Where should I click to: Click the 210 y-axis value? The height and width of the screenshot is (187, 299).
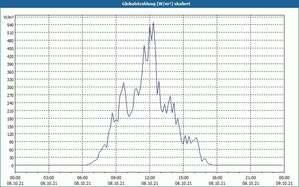(10, 111)
